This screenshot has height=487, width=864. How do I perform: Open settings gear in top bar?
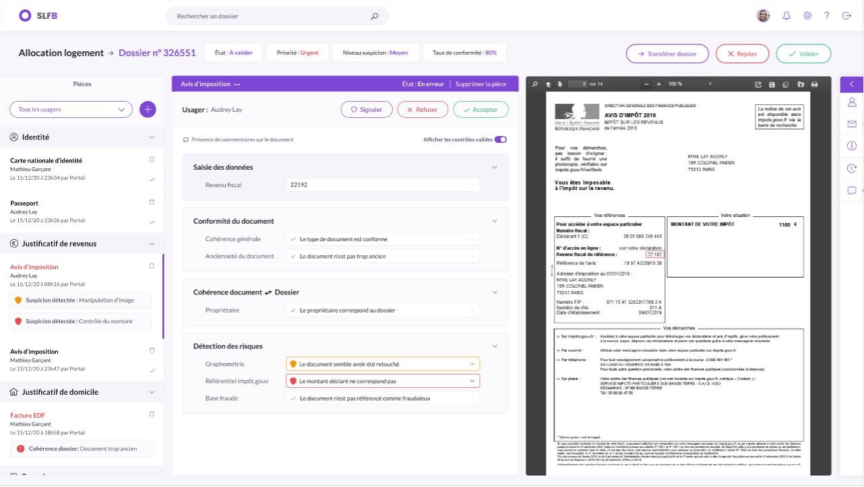point(807,15)
